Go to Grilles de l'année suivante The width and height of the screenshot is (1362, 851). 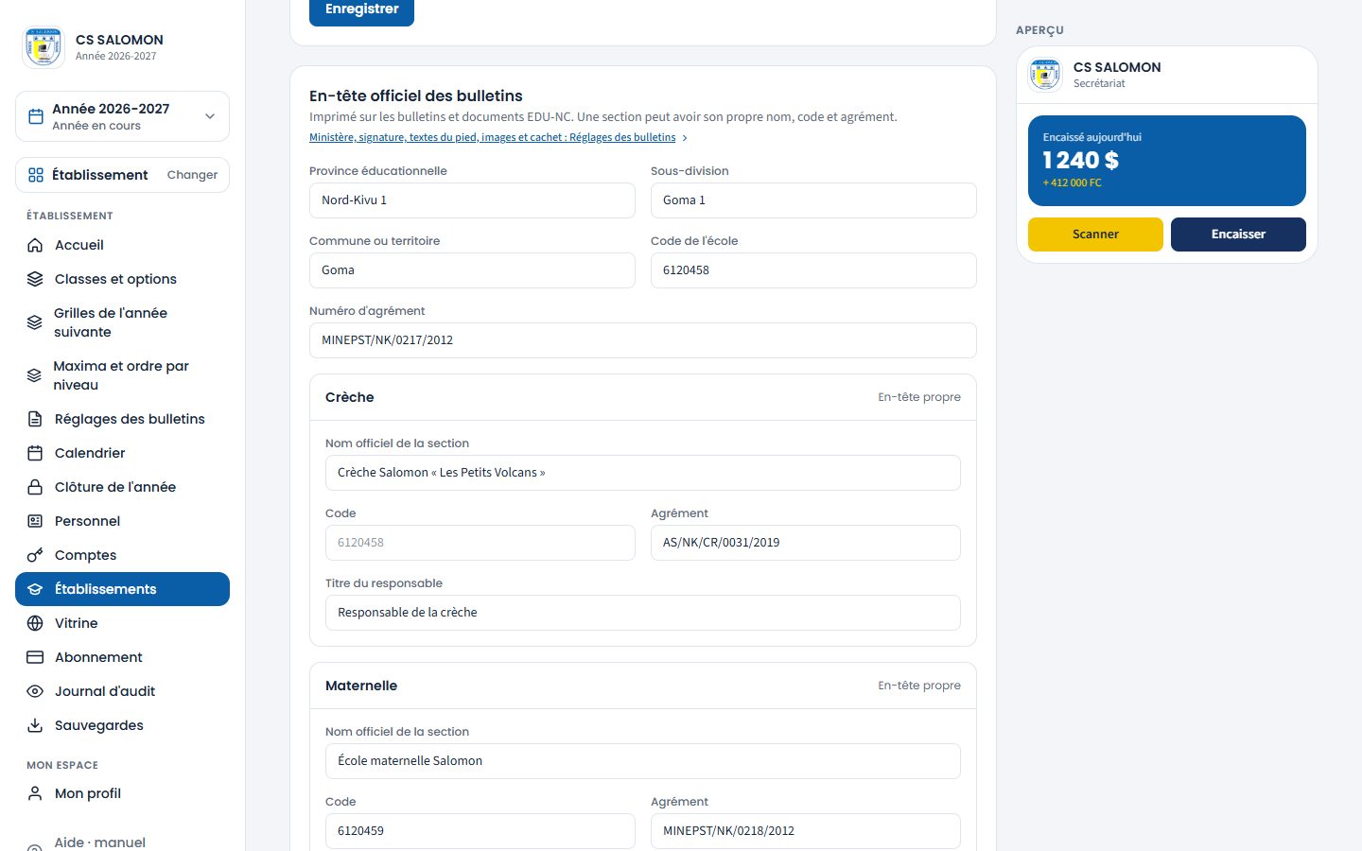(x=122, y=322)
